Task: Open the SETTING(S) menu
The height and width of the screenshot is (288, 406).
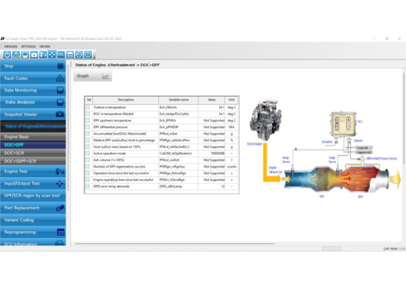Action: (x=29, y=46)
